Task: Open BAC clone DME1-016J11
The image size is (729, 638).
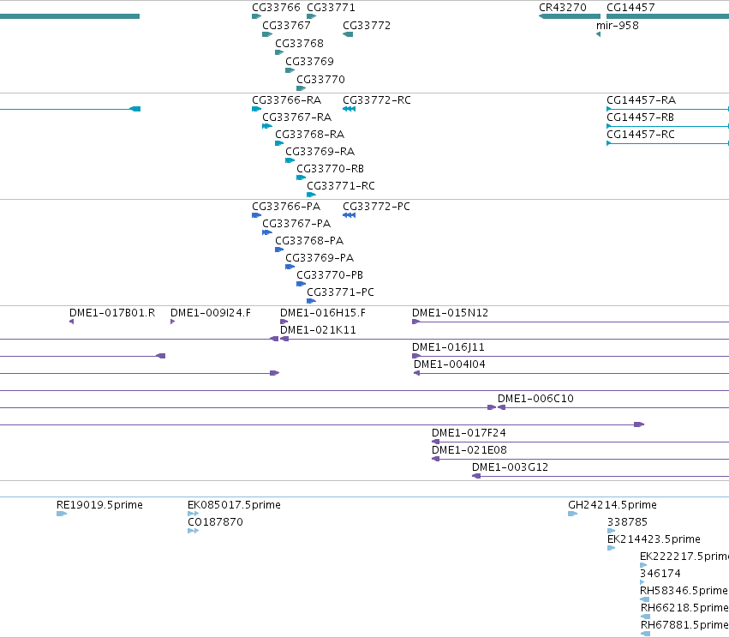Action: (x=448, y=347)
